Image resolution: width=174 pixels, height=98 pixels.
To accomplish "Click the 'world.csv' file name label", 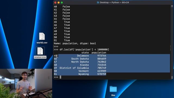I will click(x=42, y=43).
